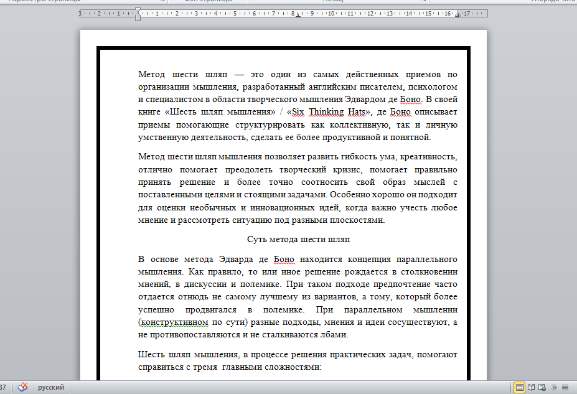Click the green-underlined word '(конструктивном'
The height and width of the screenshot is (394, 577).
coord(173,322)
